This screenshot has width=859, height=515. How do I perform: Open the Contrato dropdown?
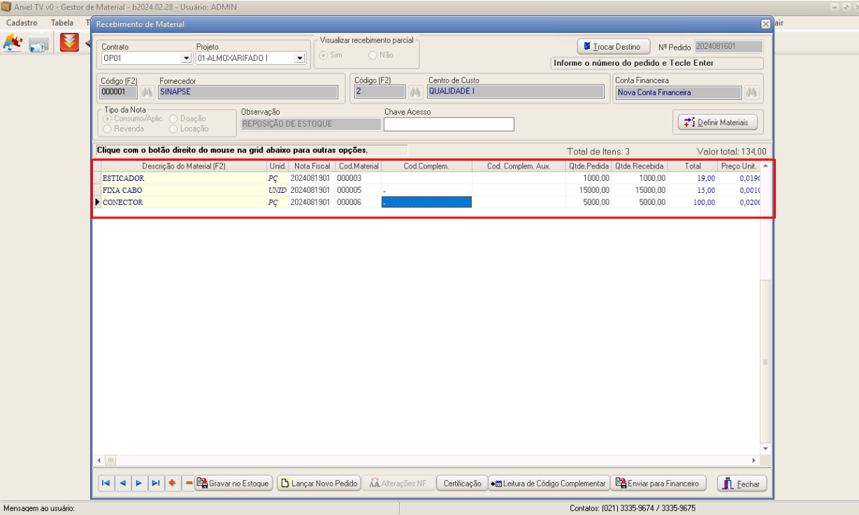coord(186,59)
